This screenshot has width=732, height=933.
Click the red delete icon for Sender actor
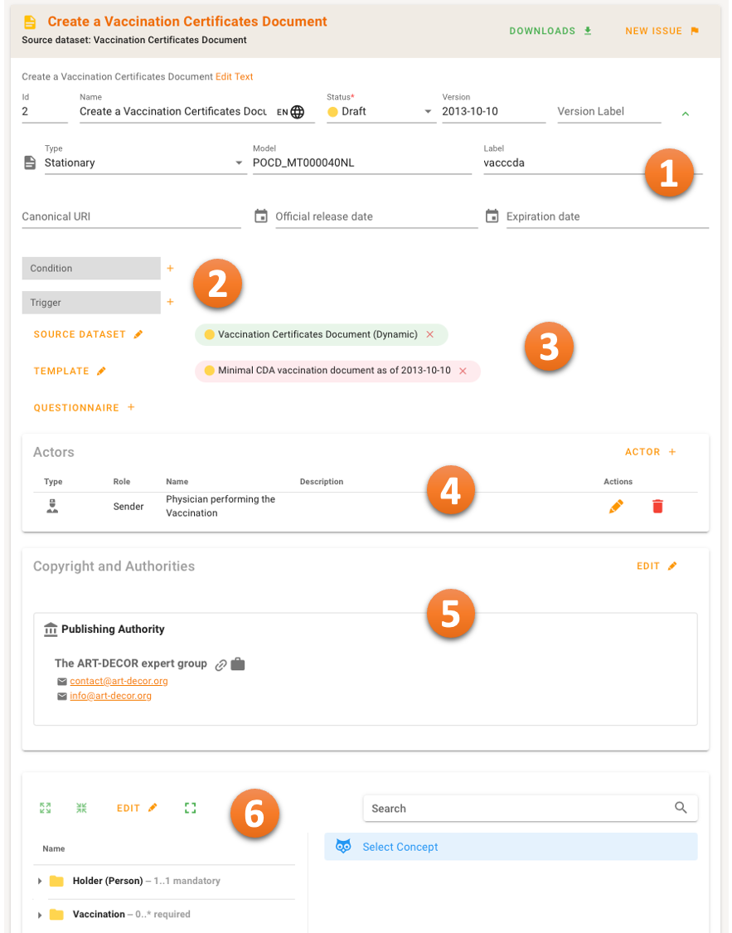click(657, 506)
